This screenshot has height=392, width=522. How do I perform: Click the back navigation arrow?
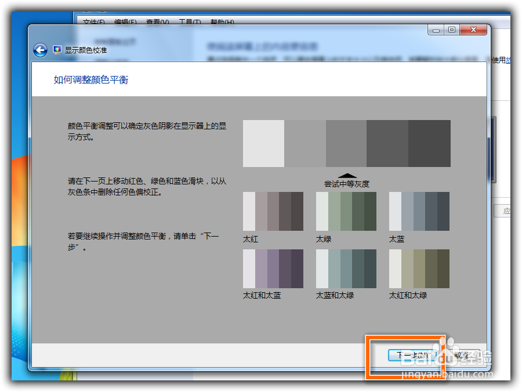point(40,50)
